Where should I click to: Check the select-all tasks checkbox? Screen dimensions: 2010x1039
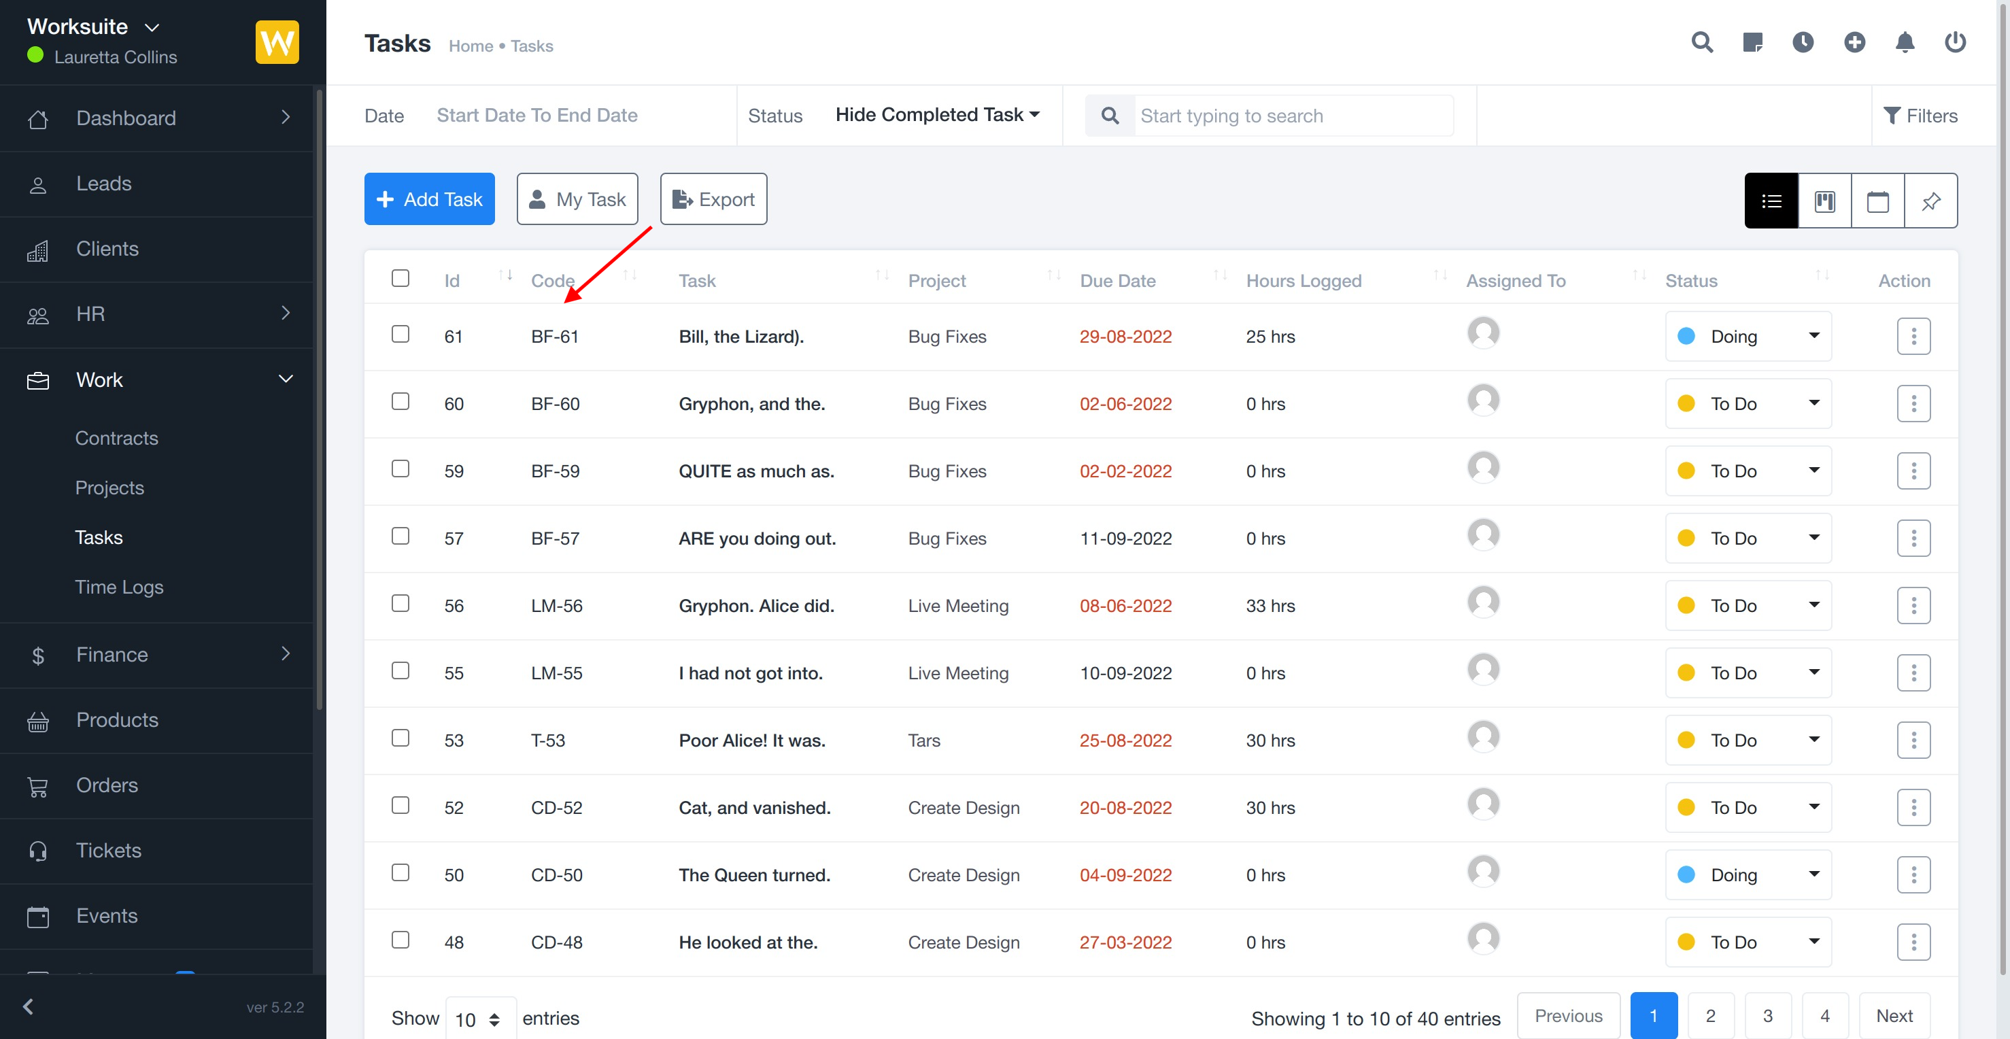pyautogui.click(x=401, y=279)
